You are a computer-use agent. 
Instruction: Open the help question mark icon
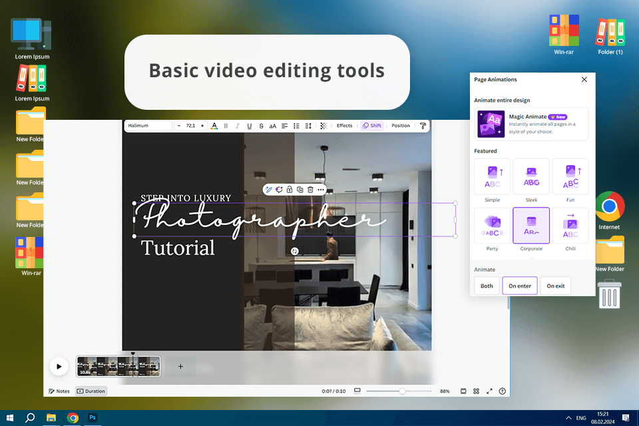click(503, 391)
